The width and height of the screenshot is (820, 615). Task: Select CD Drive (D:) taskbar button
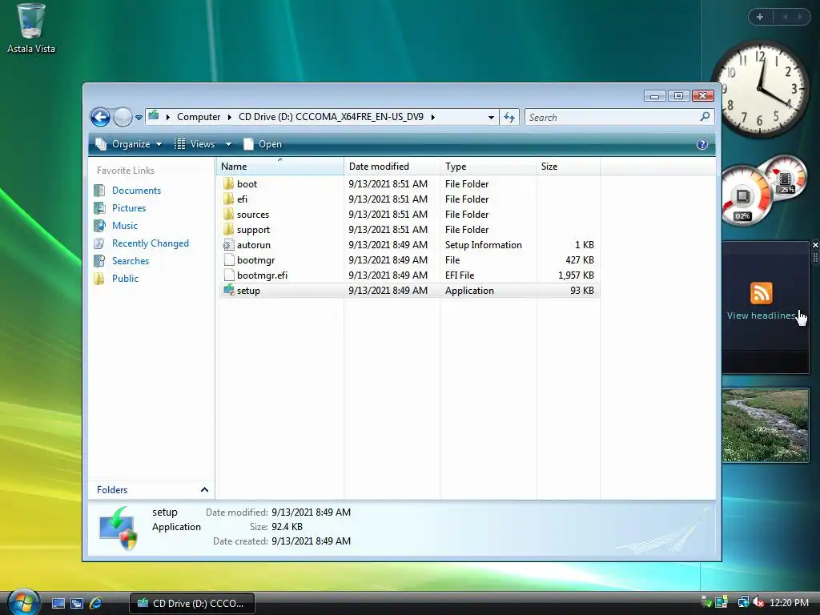pyautogui.click(x=192, y=603)
